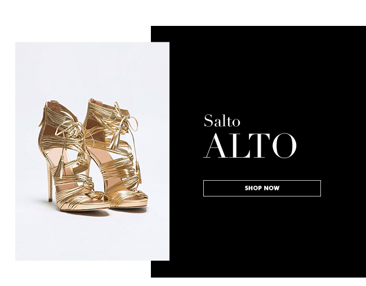
Task: Click the SHOP NOW button
Action: coord(262,188)
